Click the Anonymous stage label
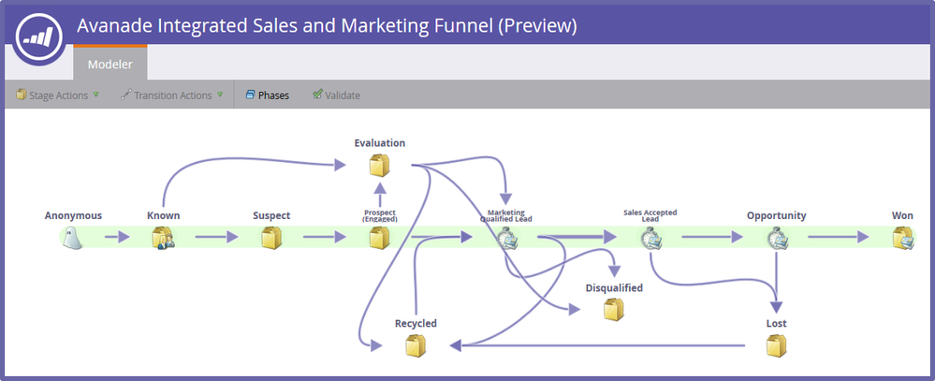 (73, 216)
